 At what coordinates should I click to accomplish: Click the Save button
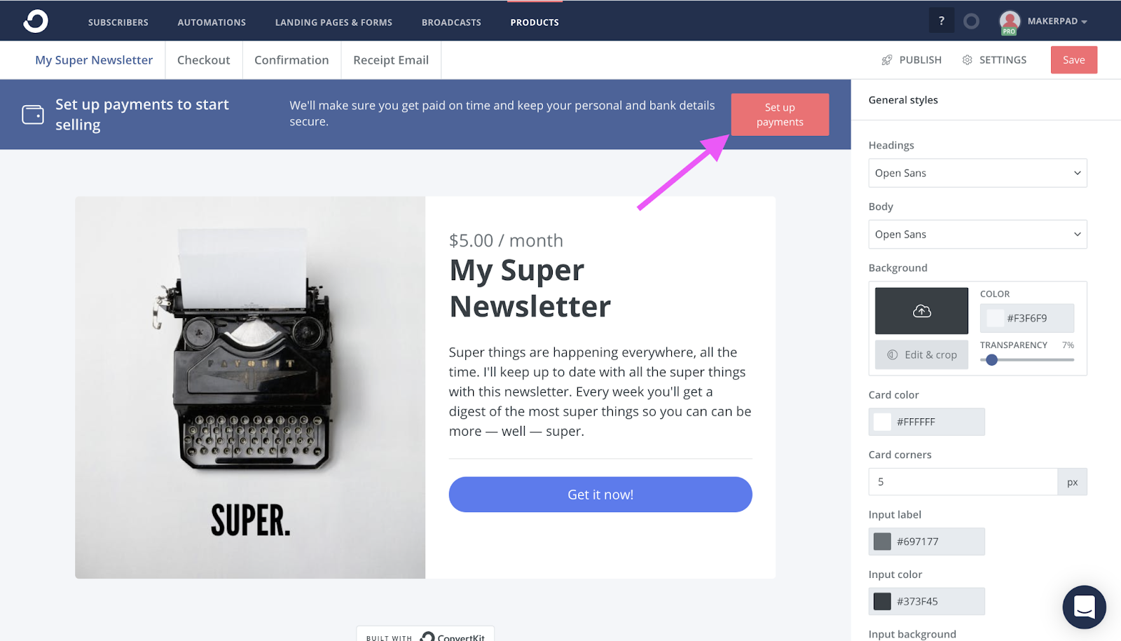1073,60
